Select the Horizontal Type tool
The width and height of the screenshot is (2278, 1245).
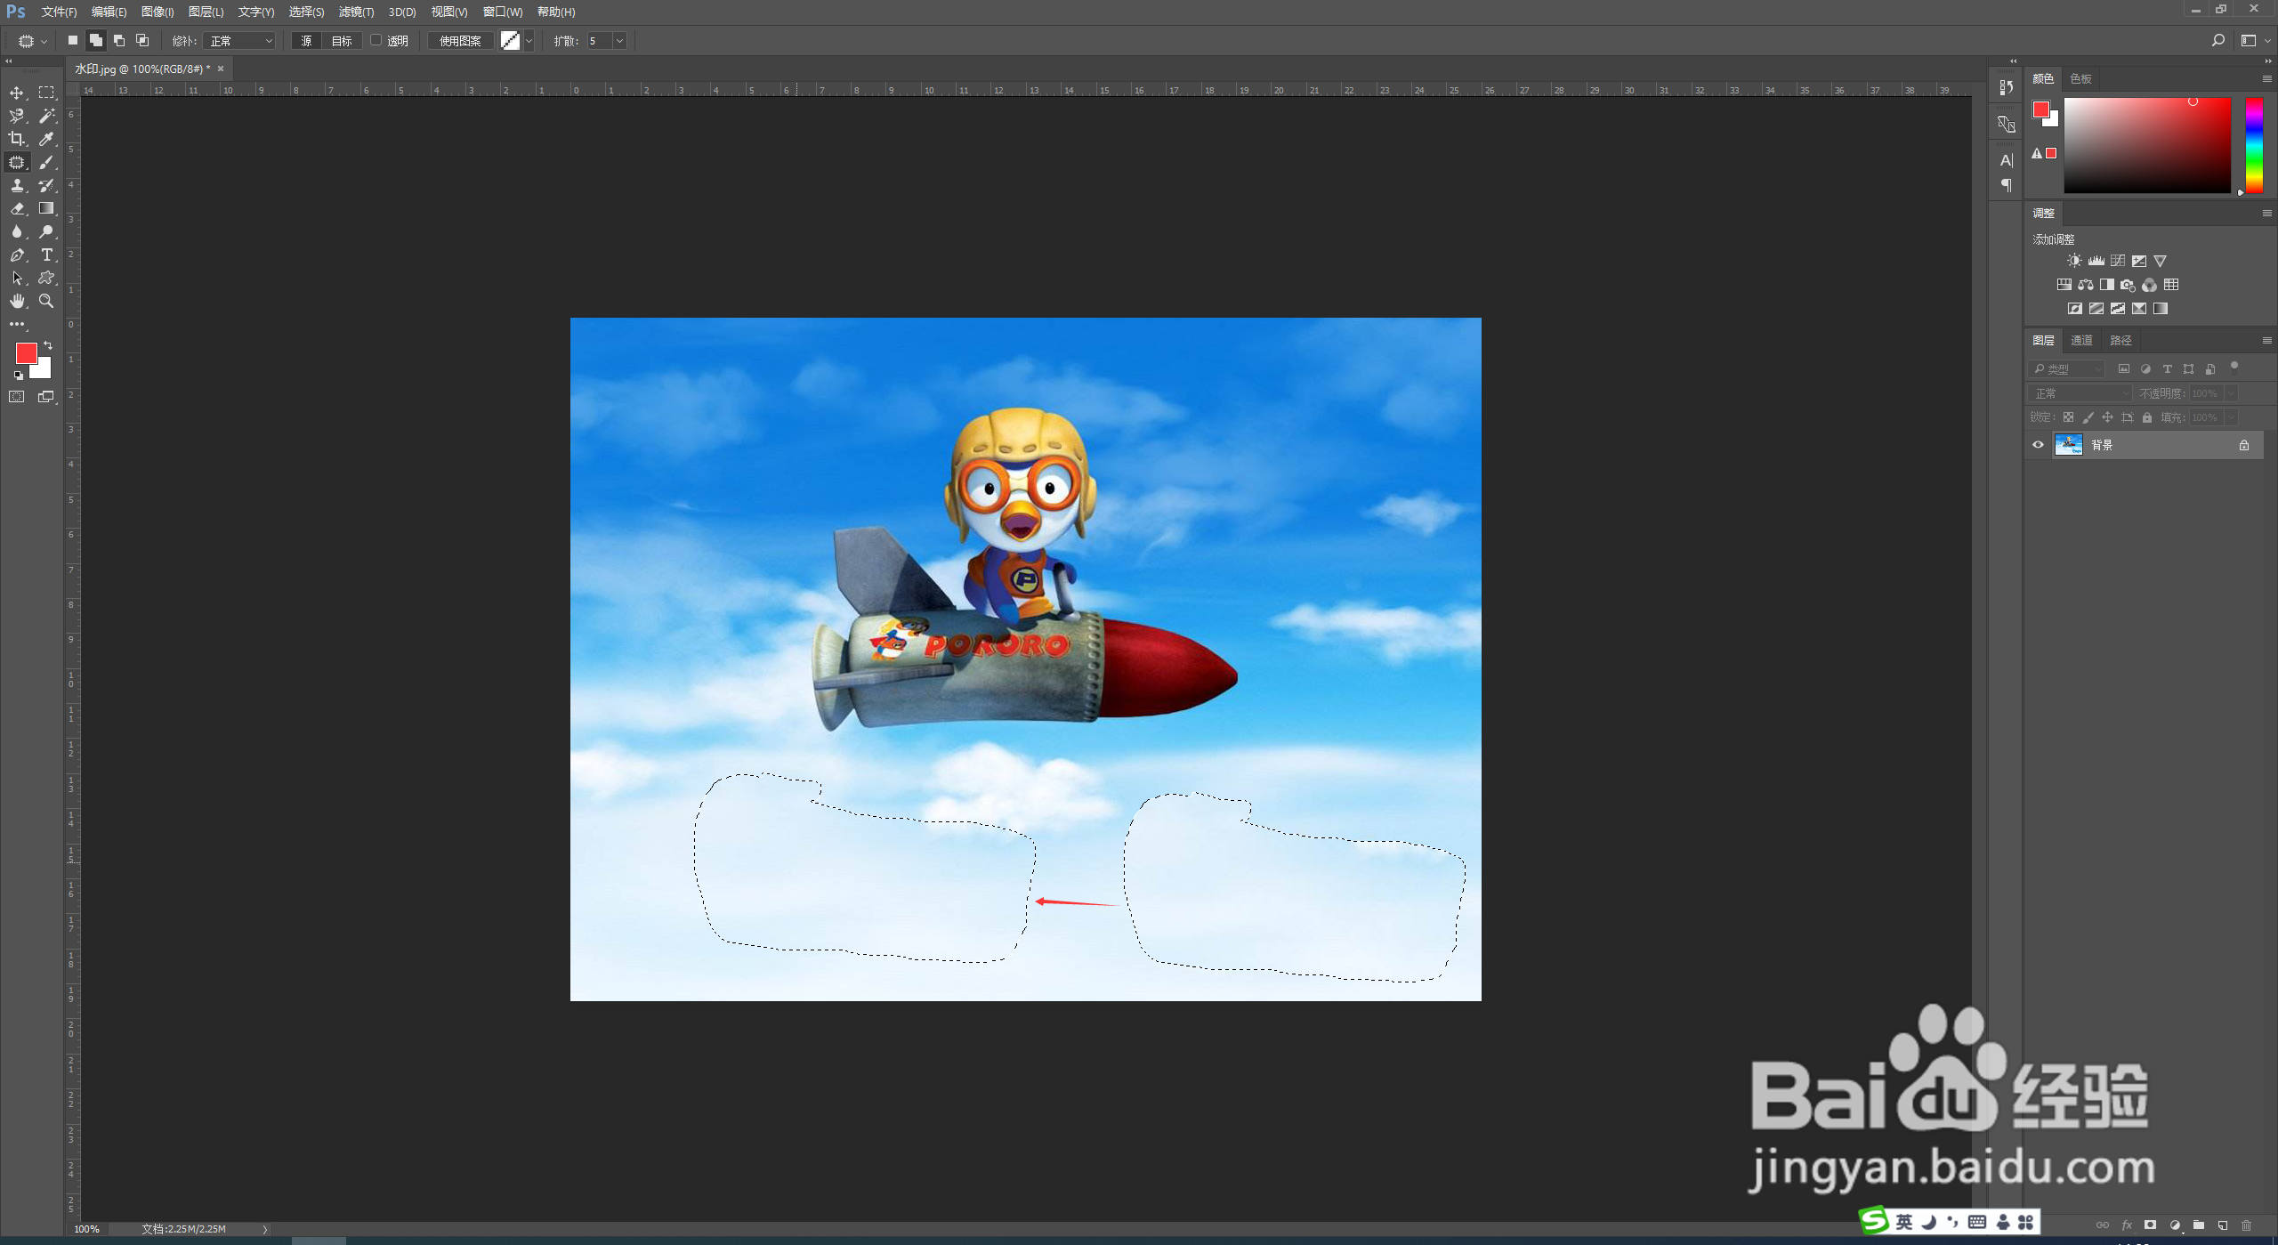[x=47, y=255]
